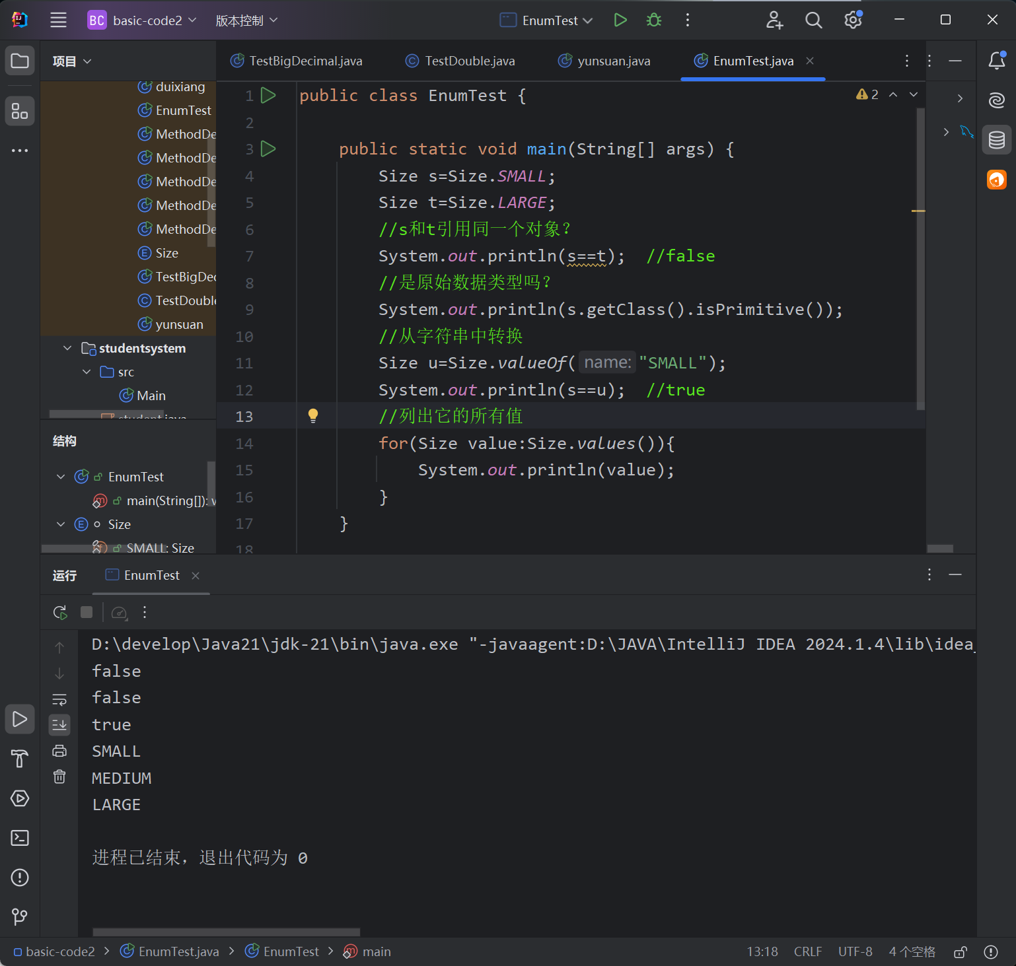Click the Rerun EnumTest icon in run panel
The image size is (1016, 966).
click(60, 613)
